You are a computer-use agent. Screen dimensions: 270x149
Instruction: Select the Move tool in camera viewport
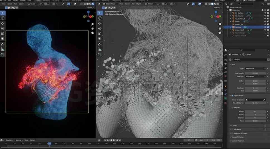coord(100,24)
